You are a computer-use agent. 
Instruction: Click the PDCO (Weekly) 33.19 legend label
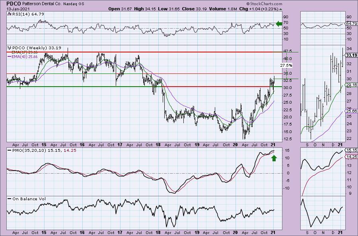coord(37,48)
